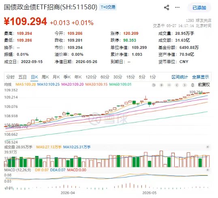The image size is (218, 198).
Task: Switch to 5分 interval
Action: pos(142,77)
